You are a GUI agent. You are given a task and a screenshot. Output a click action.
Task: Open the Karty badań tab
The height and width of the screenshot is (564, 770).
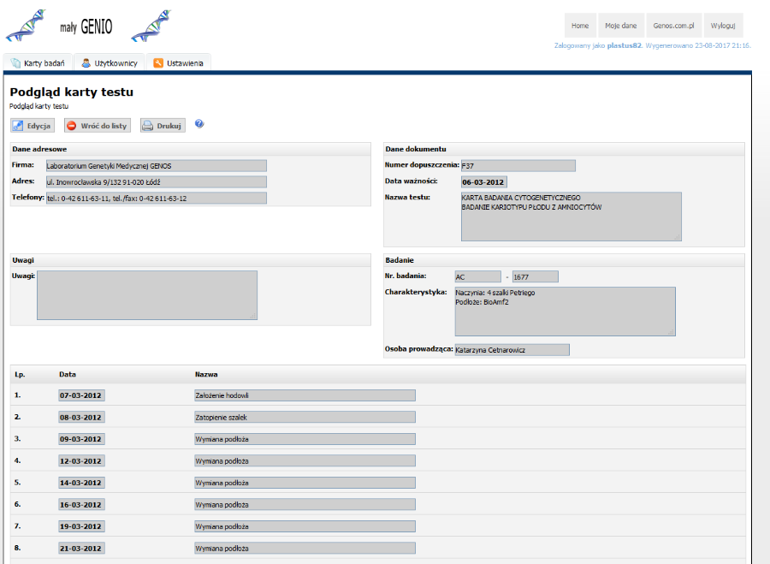pyautogui.click(x=38, y=63)
